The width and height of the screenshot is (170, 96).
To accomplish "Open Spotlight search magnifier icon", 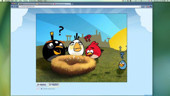I will [x=168, y=1].
